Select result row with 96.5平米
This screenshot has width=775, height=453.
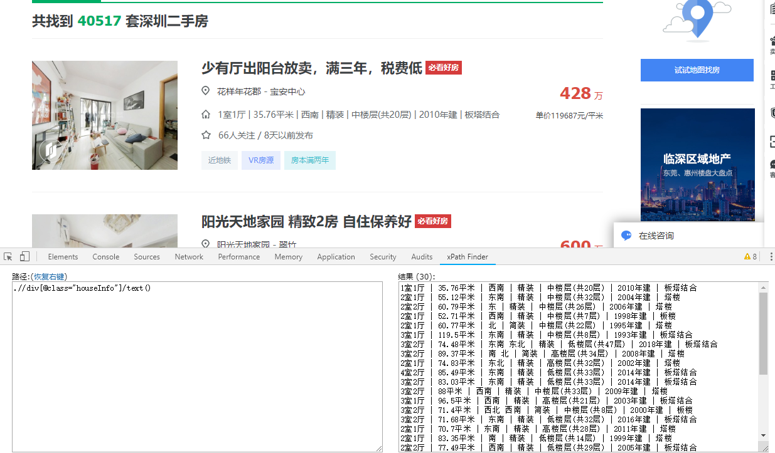546,400
